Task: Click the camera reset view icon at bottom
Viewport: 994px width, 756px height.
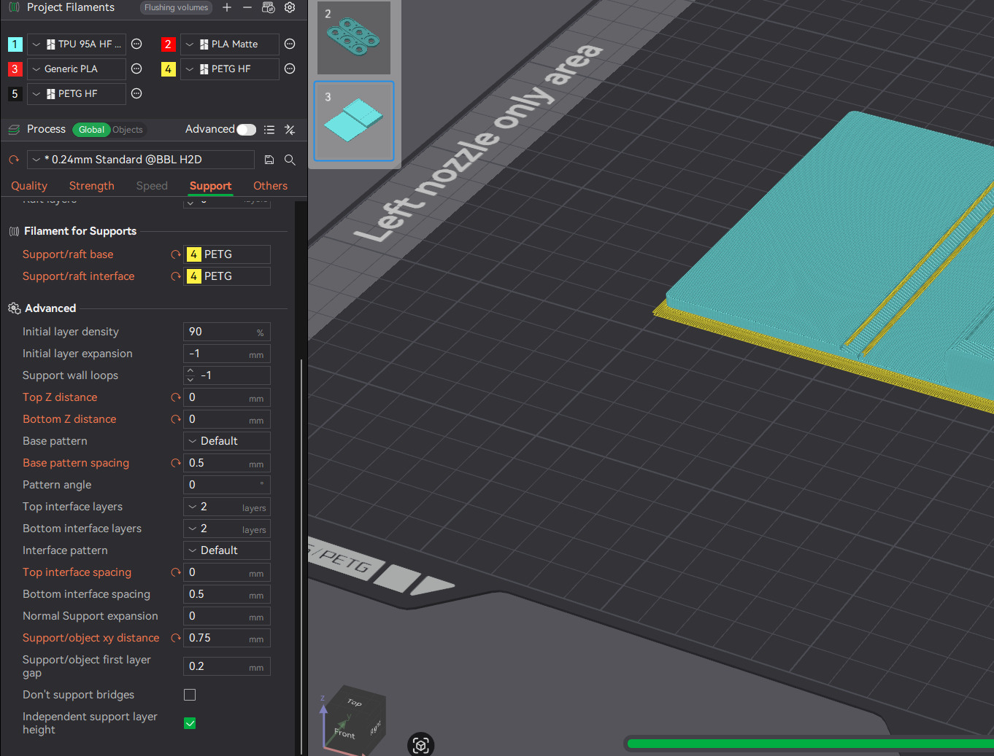Action: [420, 745]
